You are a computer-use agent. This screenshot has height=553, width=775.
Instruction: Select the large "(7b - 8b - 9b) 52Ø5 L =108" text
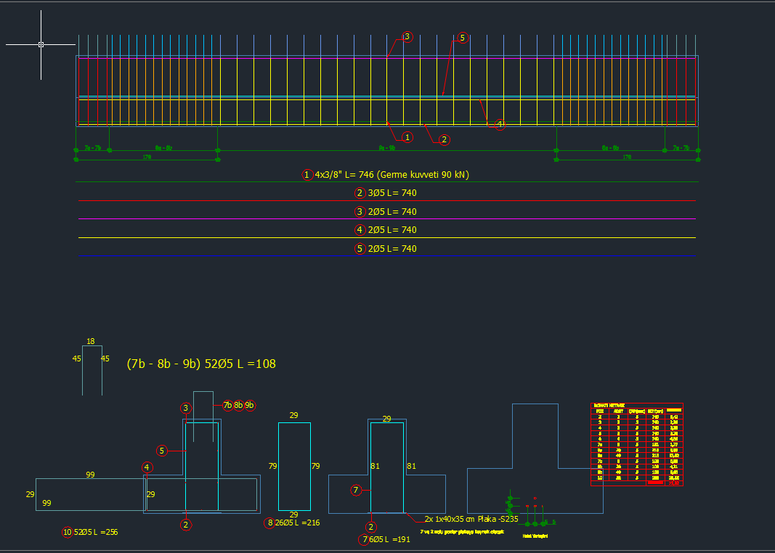[x=201, y=364]
